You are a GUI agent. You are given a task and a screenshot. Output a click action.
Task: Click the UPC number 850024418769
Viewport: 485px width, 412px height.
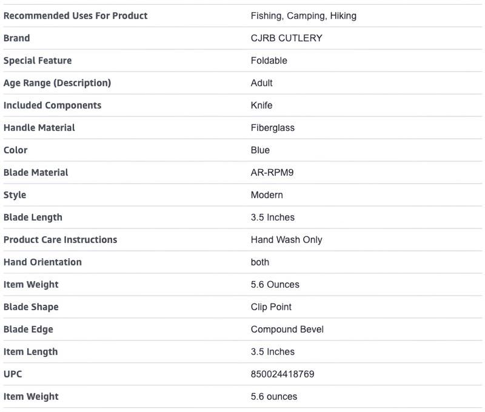[x=283, y=374]
